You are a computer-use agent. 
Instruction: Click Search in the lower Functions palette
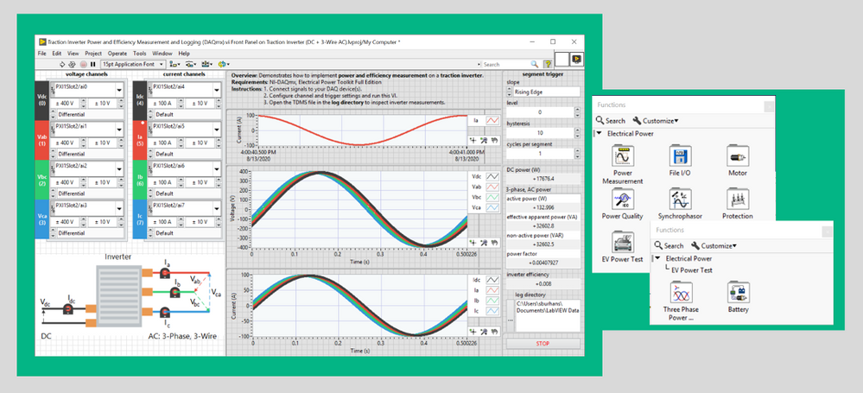(670, 245)
